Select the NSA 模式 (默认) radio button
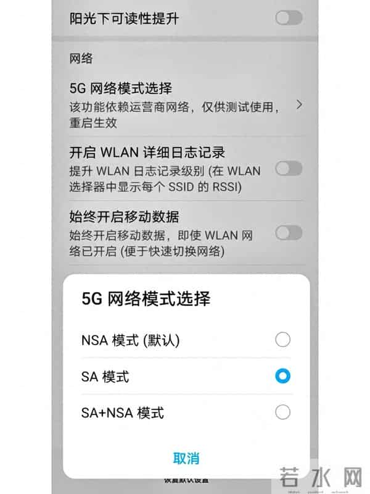This screenshot has height=494, width=370. pos(282,339)
